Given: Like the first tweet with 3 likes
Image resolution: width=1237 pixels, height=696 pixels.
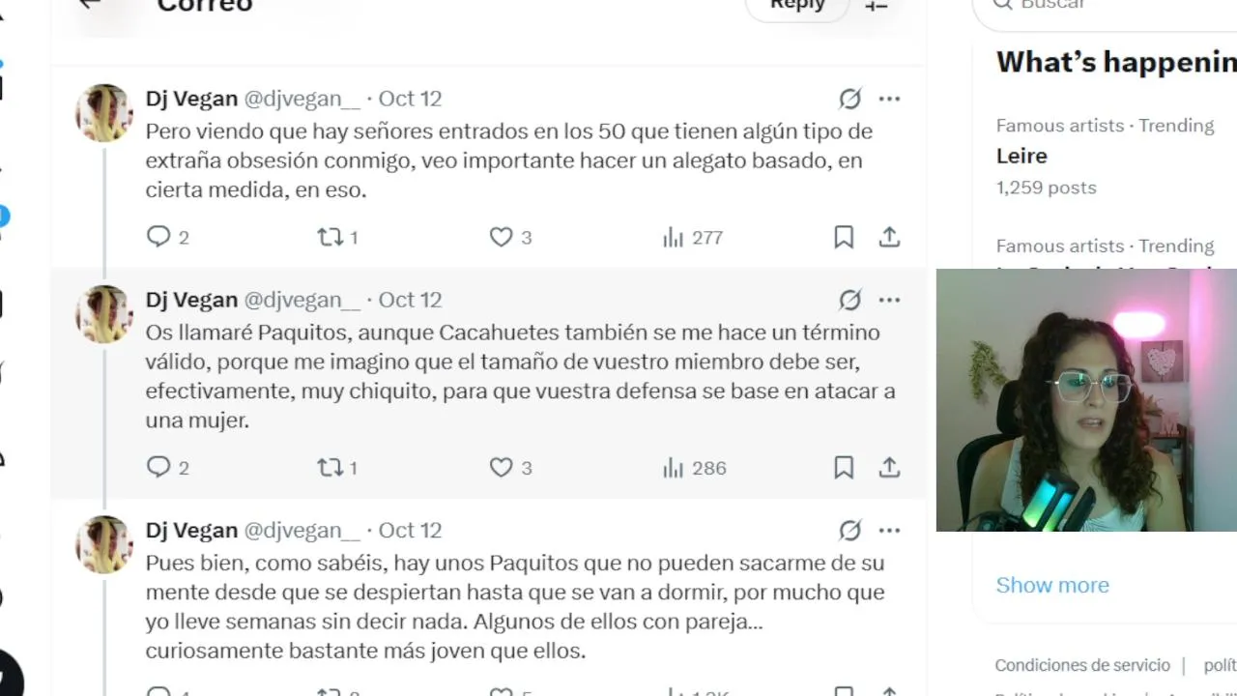Looking at the screenshot, I should pyautogui.click(x=510, y=237).
